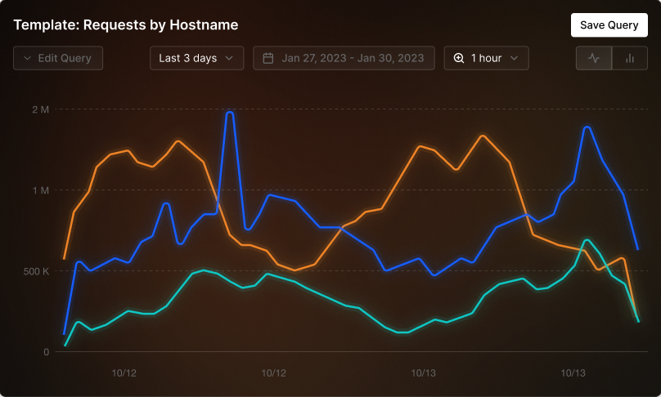
Task: Click the 500 K y-axis label
Action: pos(36,271)
